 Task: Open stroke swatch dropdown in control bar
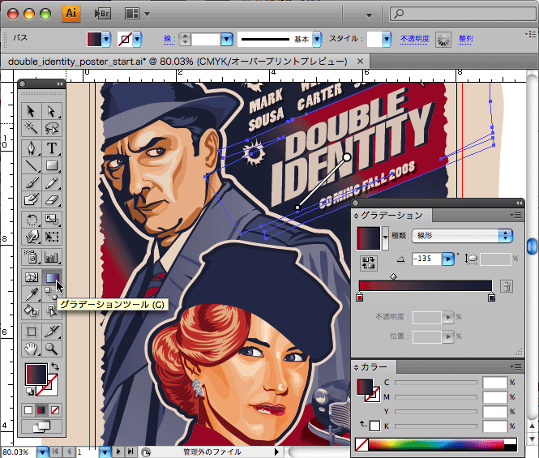pyautogui.click(x=138, y=39)
